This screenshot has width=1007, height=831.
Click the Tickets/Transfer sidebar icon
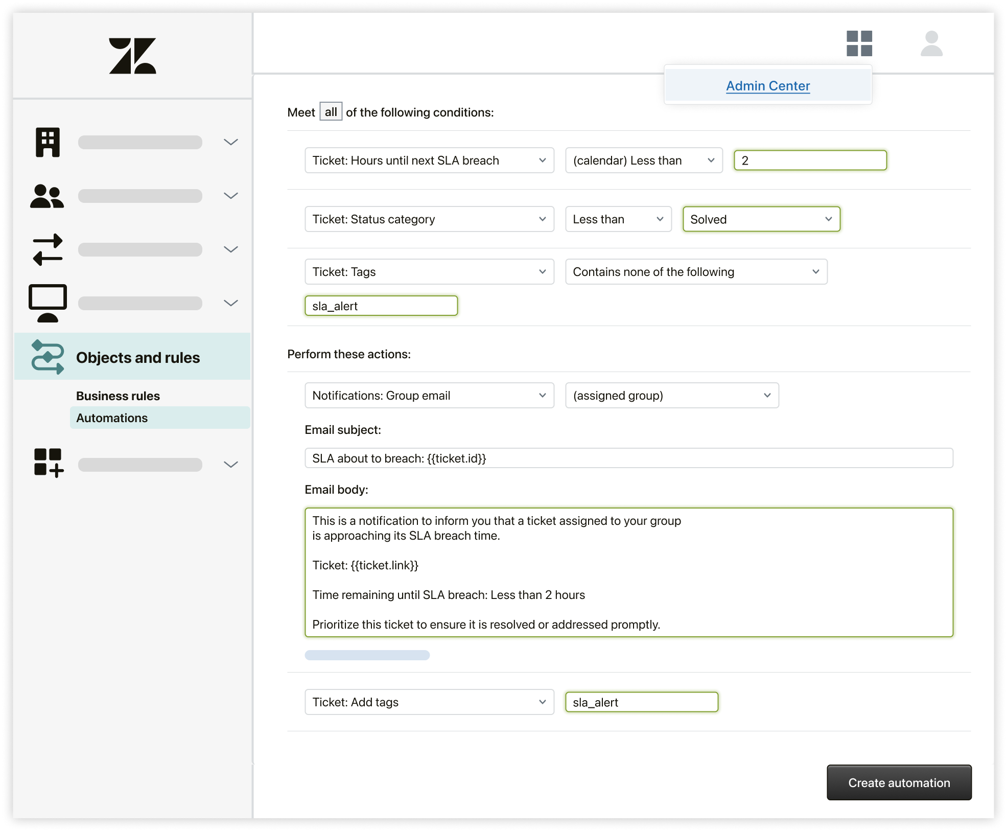coord(48,248)
